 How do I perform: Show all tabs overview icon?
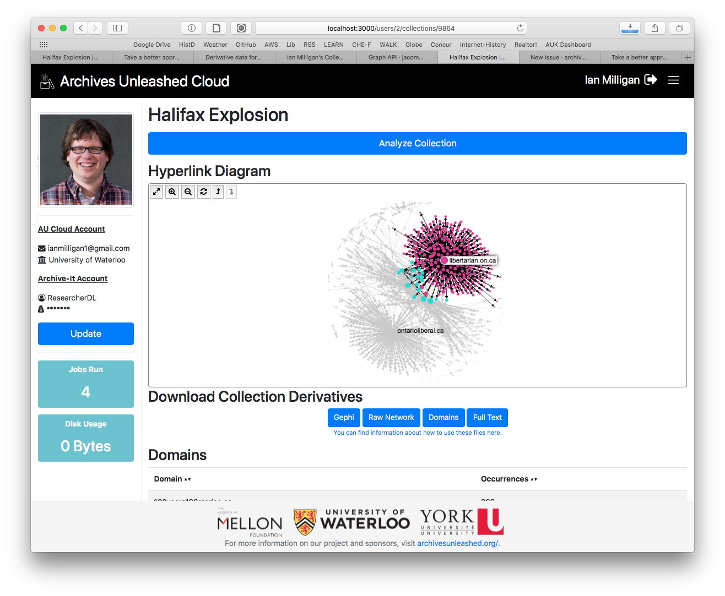click(680, 28)
